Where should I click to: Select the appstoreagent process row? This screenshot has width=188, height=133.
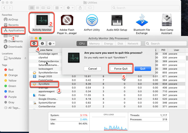pyautogui.click(x=108, y=91)
